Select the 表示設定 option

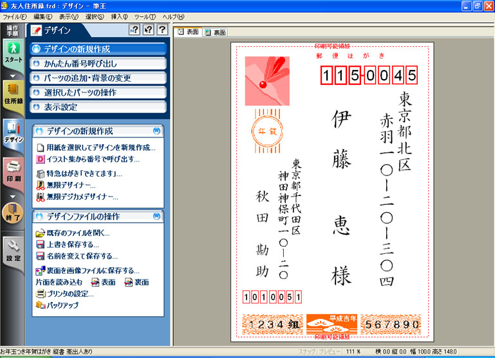(98, 107)
